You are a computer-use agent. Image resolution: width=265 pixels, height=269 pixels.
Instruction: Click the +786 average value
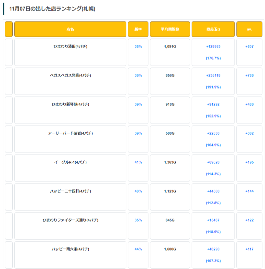[249, 75]
